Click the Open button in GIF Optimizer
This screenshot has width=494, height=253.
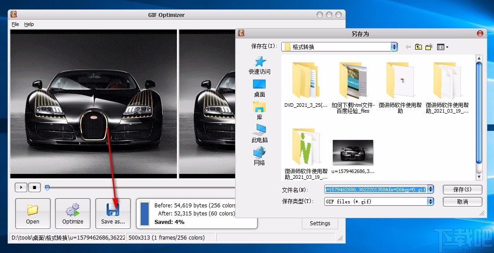[x=33, y=213]
